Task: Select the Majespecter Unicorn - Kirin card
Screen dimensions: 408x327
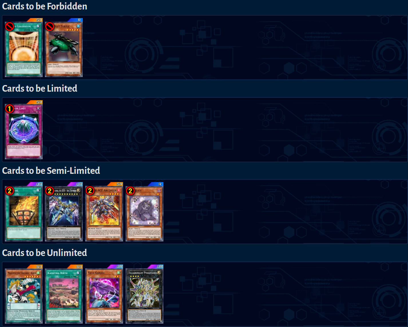Action: (24, 296)
